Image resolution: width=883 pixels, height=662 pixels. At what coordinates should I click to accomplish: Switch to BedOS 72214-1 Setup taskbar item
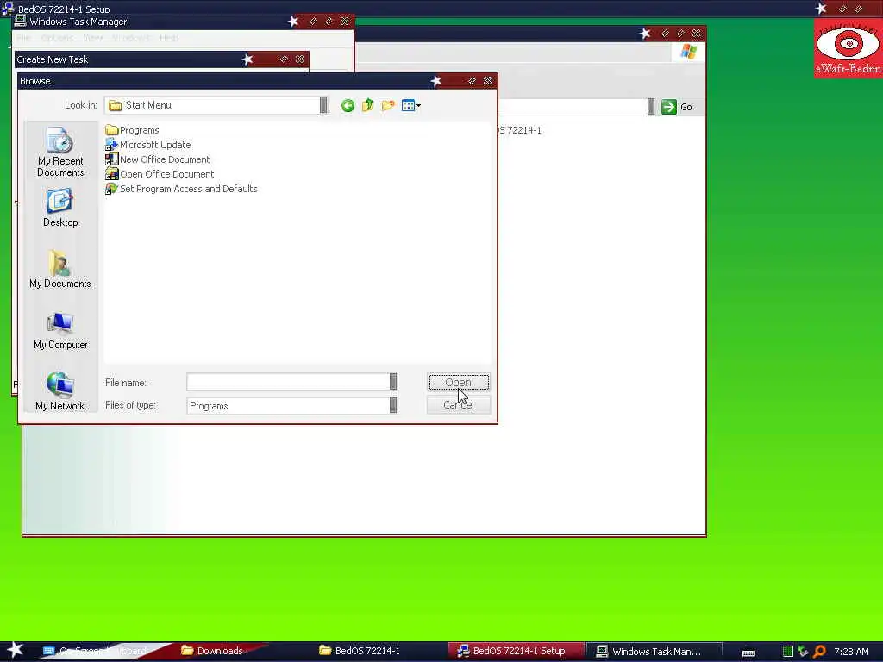(x=516, y=651)
